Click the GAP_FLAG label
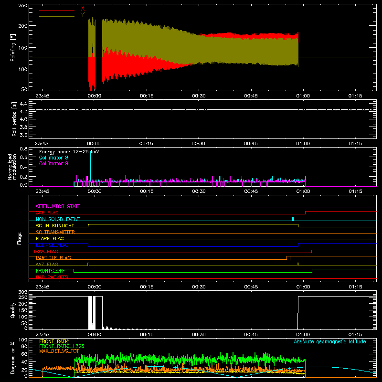The width and height of the screenshot is (382, 382). tap(47, 212)
